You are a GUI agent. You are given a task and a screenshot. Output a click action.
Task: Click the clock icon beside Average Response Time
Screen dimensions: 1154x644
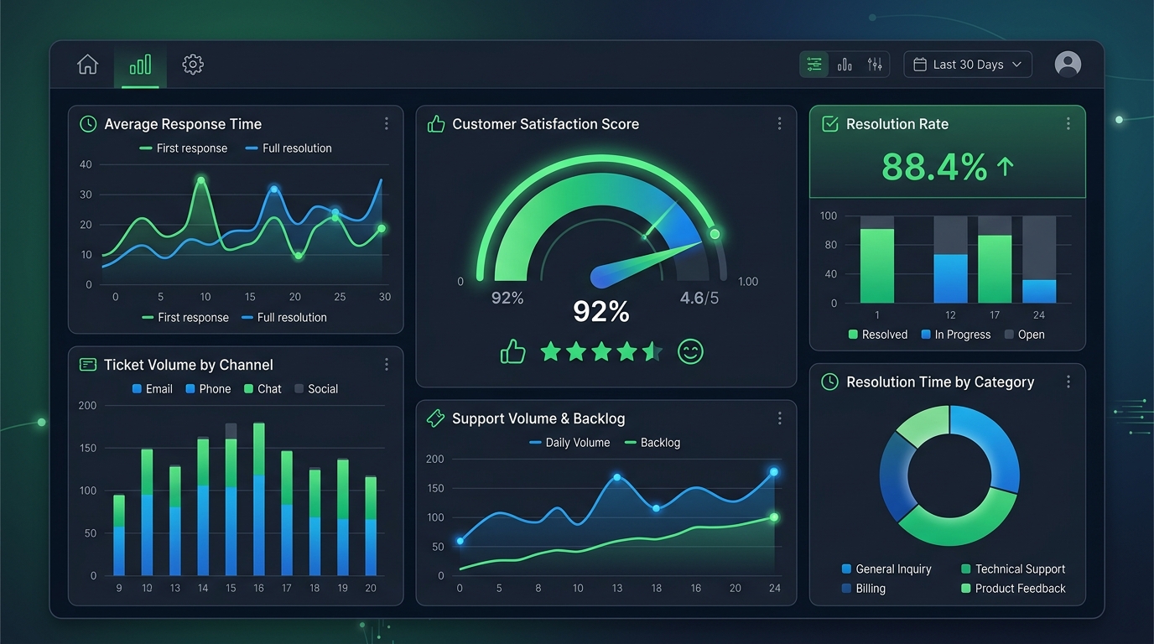pos(88,124)
